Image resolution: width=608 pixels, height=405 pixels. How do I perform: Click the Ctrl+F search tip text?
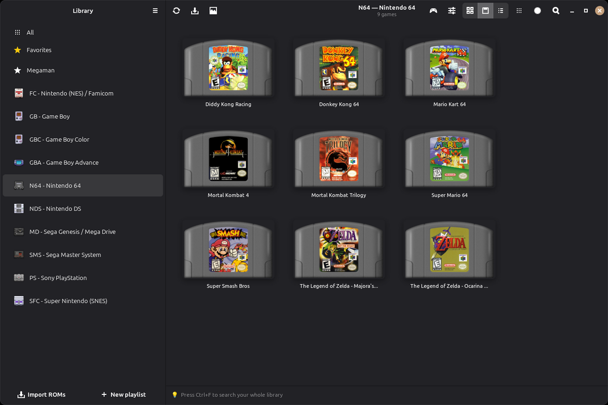232,395
